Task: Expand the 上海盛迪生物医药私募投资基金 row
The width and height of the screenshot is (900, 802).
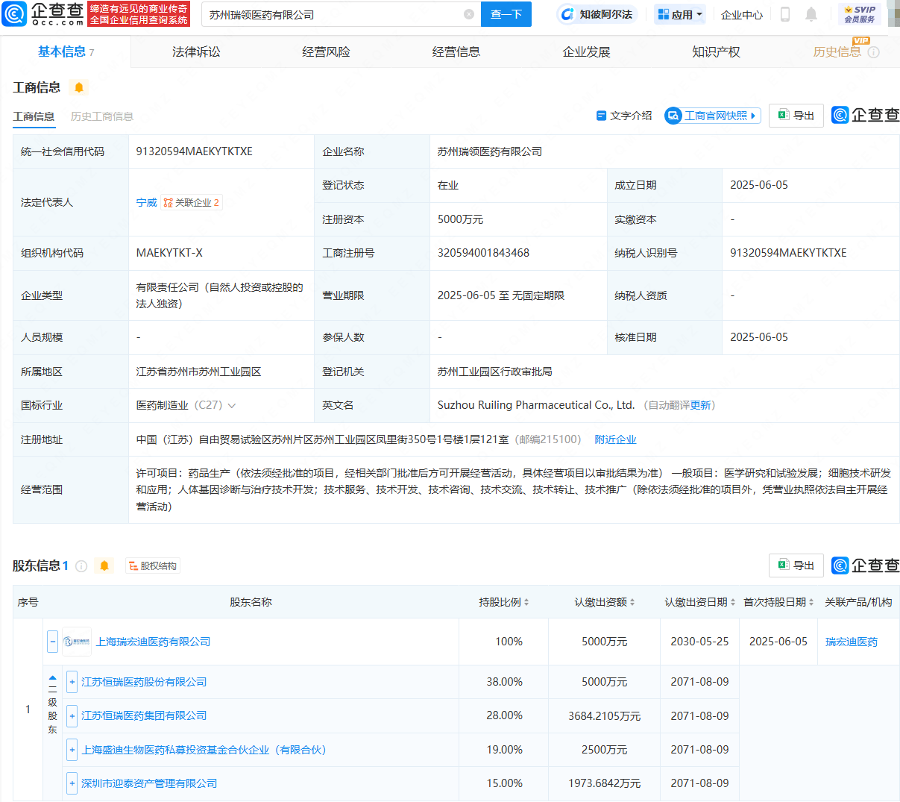Action: click(72, 750)
